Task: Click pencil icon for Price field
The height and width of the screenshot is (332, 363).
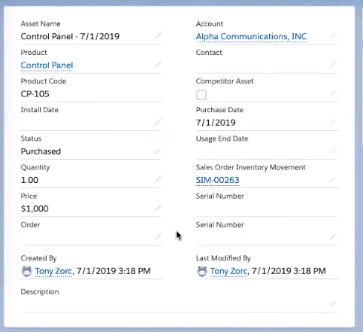Action: click(x=158, y=208)
